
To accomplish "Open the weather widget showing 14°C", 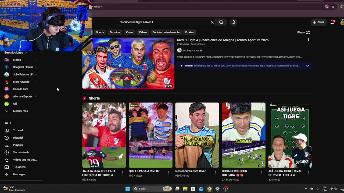I will (14, 188).
